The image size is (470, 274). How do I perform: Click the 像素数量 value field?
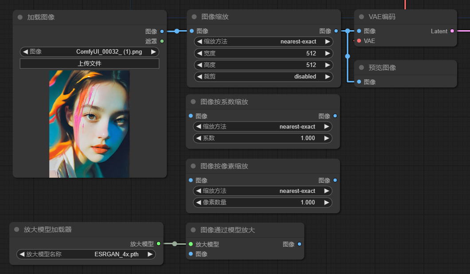[263, 203]
